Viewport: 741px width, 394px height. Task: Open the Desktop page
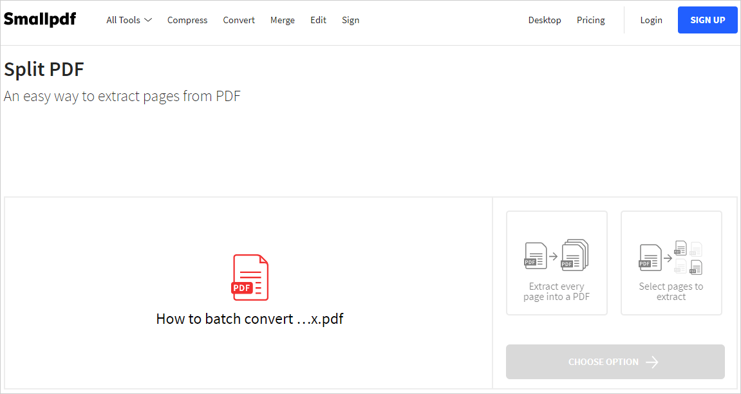tap(544, 20)
